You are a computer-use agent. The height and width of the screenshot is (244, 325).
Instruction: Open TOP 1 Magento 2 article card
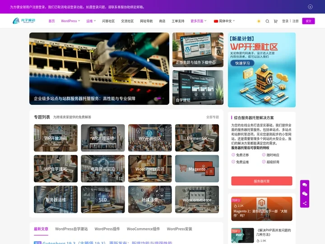[x=261, y=209]
